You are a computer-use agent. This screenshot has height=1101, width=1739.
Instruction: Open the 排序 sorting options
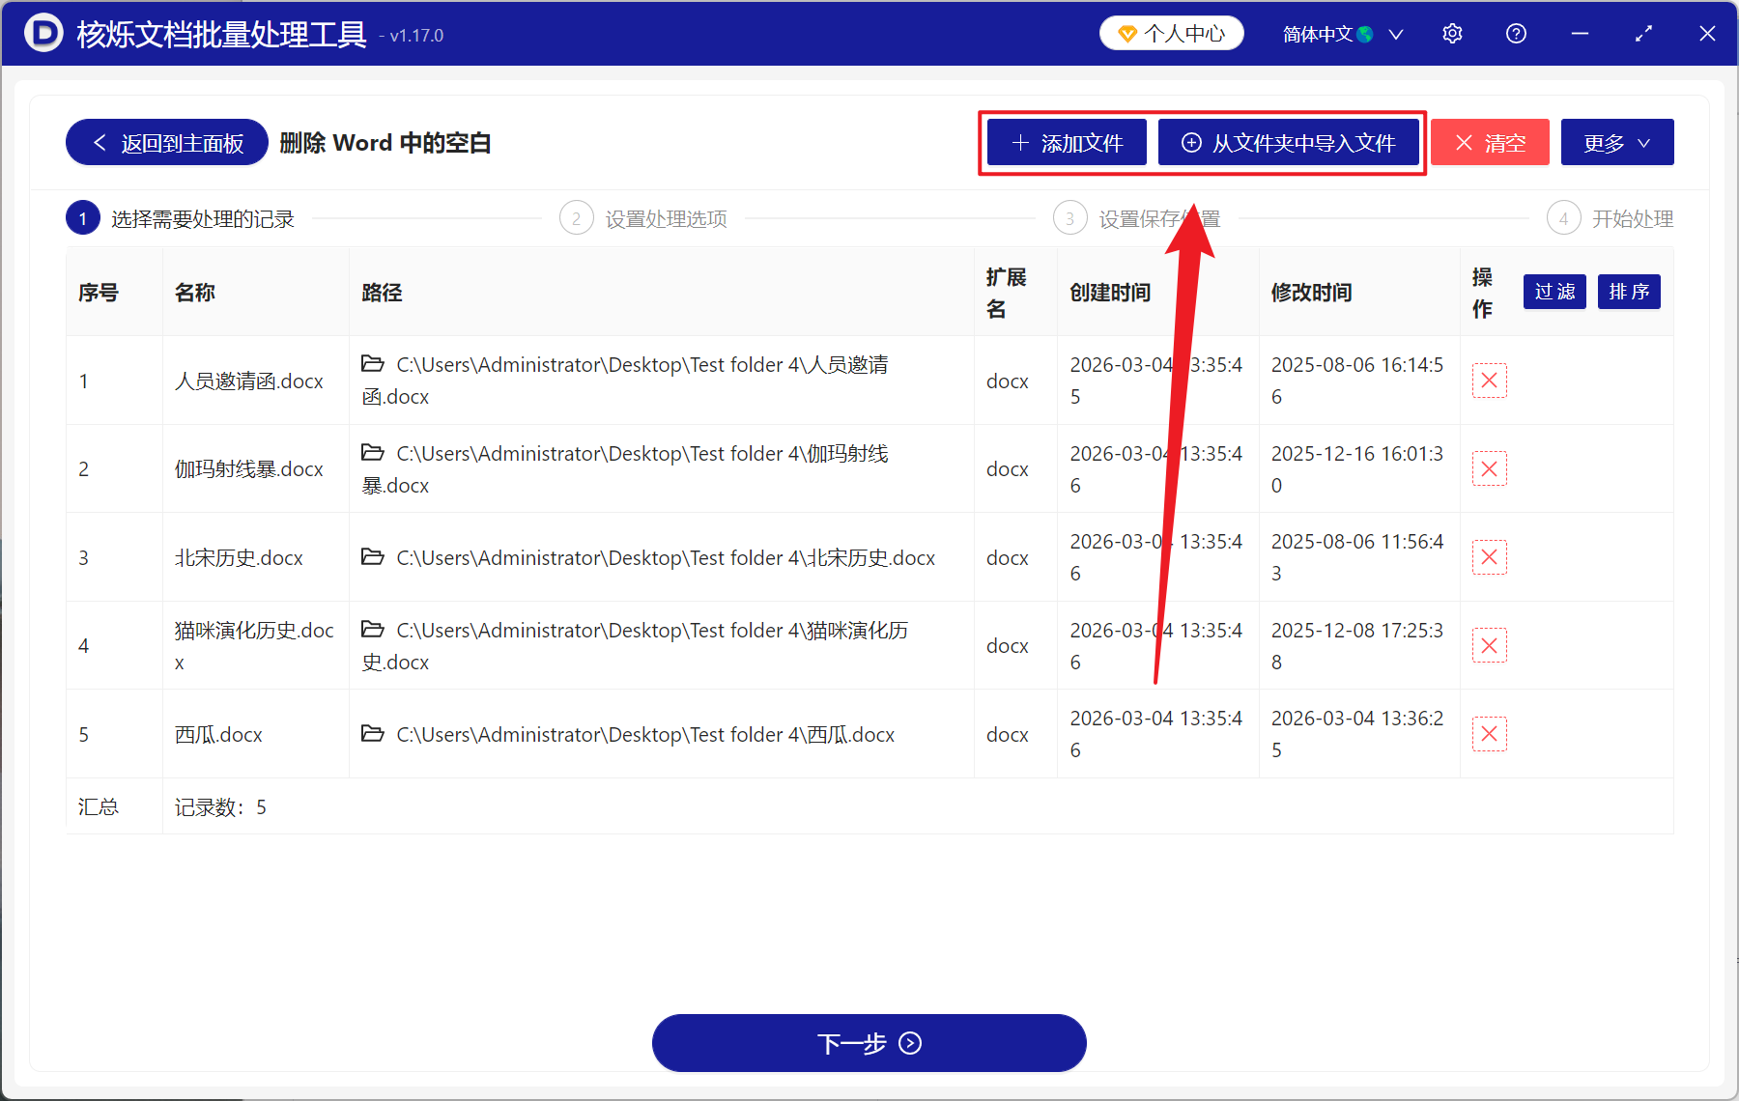coord(1629,292)
